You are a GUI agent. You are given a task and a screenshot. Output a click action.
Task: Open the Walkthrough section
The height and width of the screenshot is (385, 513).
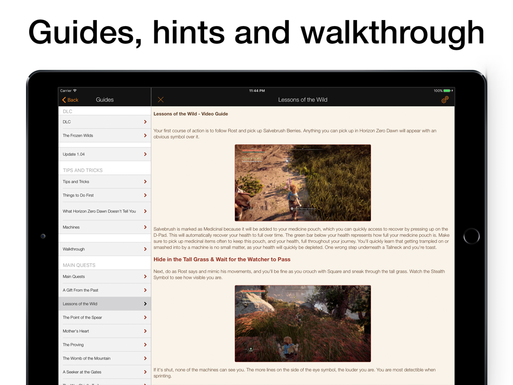105,249
